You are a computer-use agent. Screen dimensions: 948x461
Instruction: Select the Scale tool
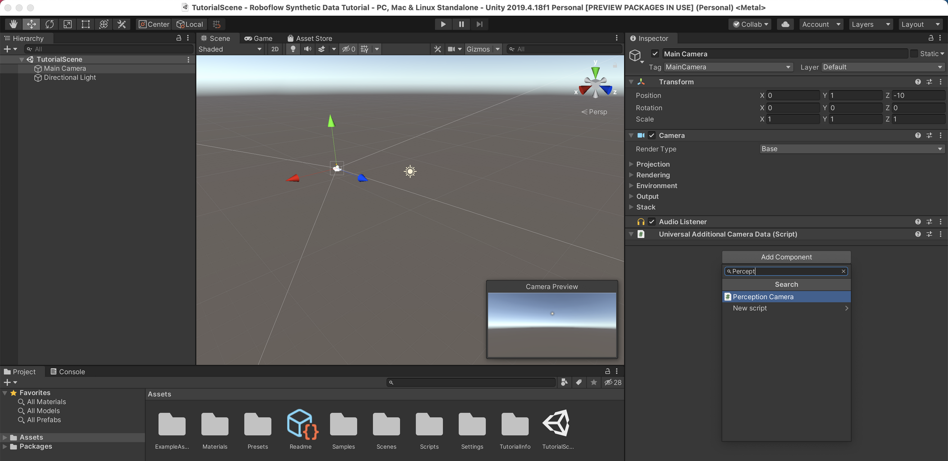(x=67, y=24)
